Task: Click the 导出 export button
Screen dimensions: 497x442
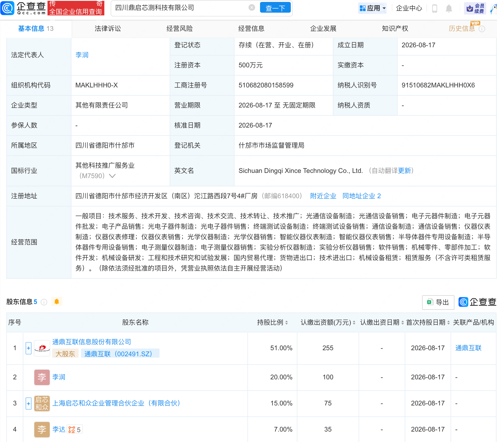Action: 438,302
